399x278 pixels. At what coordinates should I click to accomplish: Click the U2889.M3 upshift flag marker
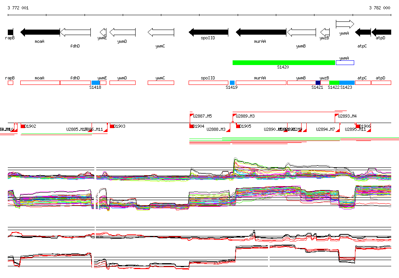tap(234, 116)
